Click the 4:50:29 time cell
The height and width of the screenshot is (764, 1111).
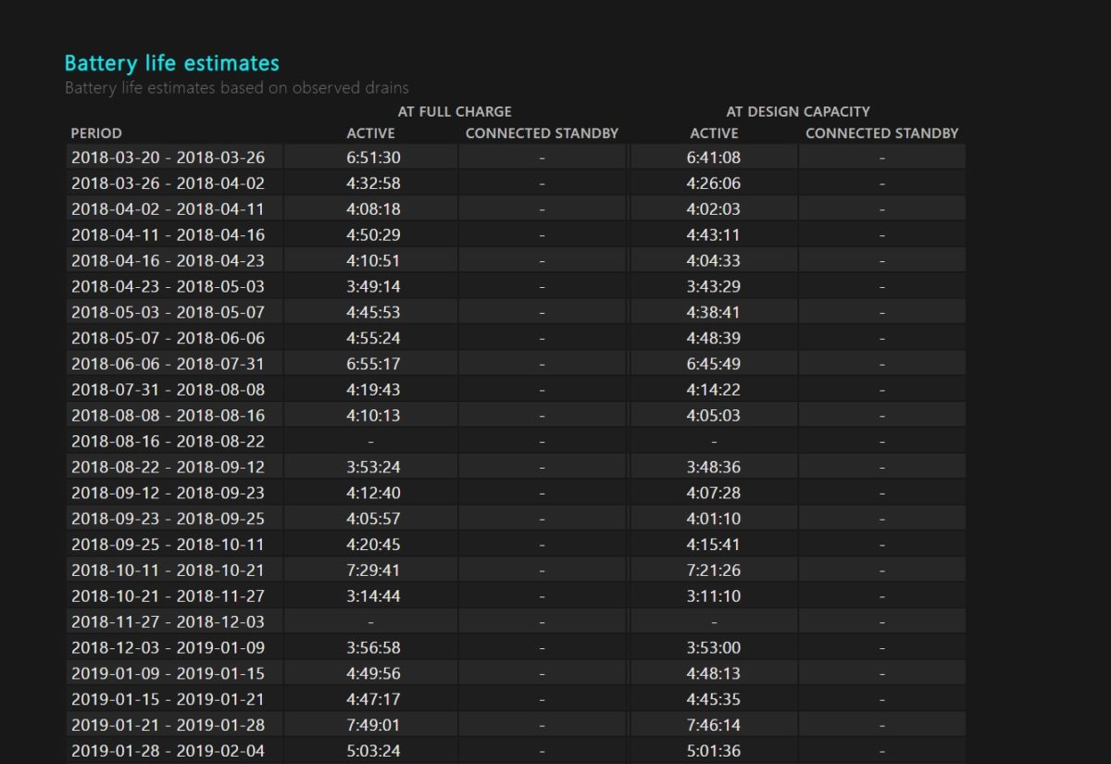coord(374,235)
